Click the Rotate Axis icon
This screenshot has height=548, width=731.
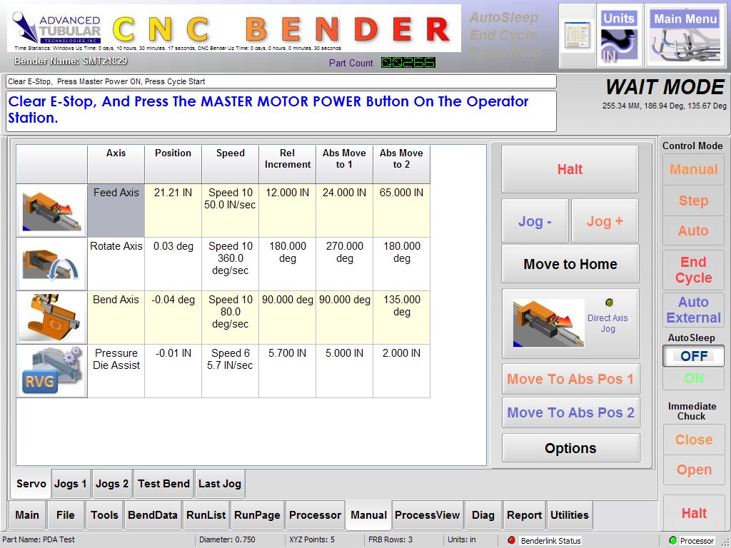(51, 264)
